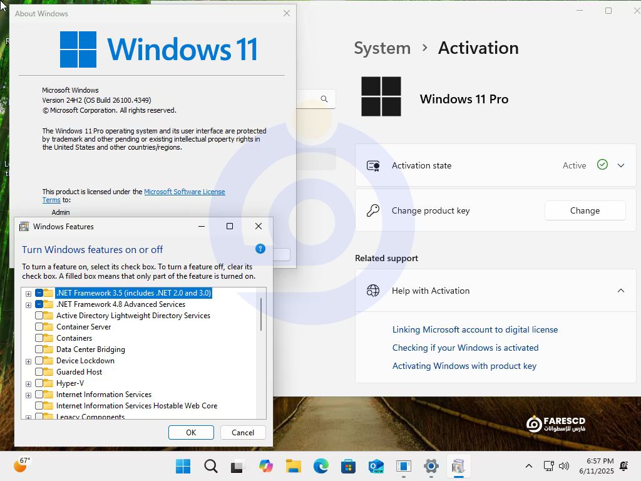Enable the Guarded Host checkbox

click(x=39, y=372)
